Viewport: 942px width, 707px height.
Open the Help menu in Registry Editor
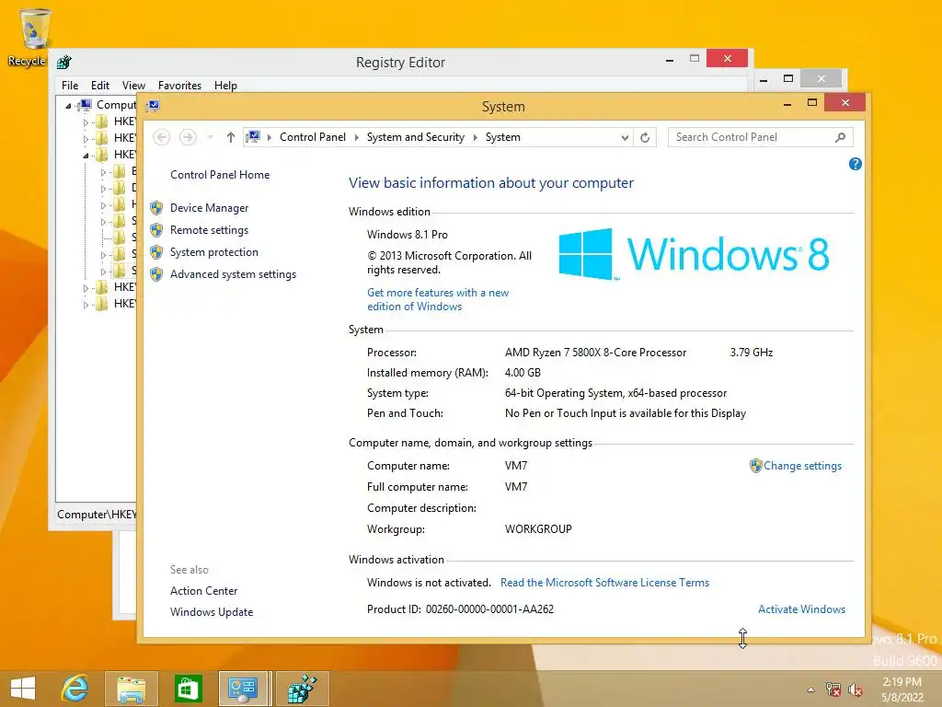point(225,86)
